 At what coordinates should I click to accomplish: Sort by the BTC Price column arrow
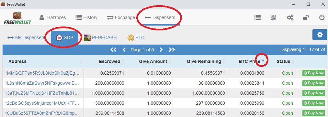(263, 60)
